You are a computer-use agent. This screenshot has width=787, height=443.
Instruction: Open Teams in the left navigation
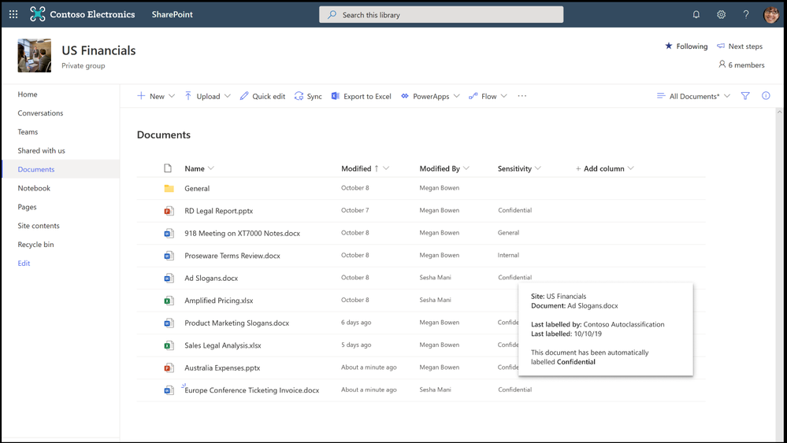coord(28,131)
